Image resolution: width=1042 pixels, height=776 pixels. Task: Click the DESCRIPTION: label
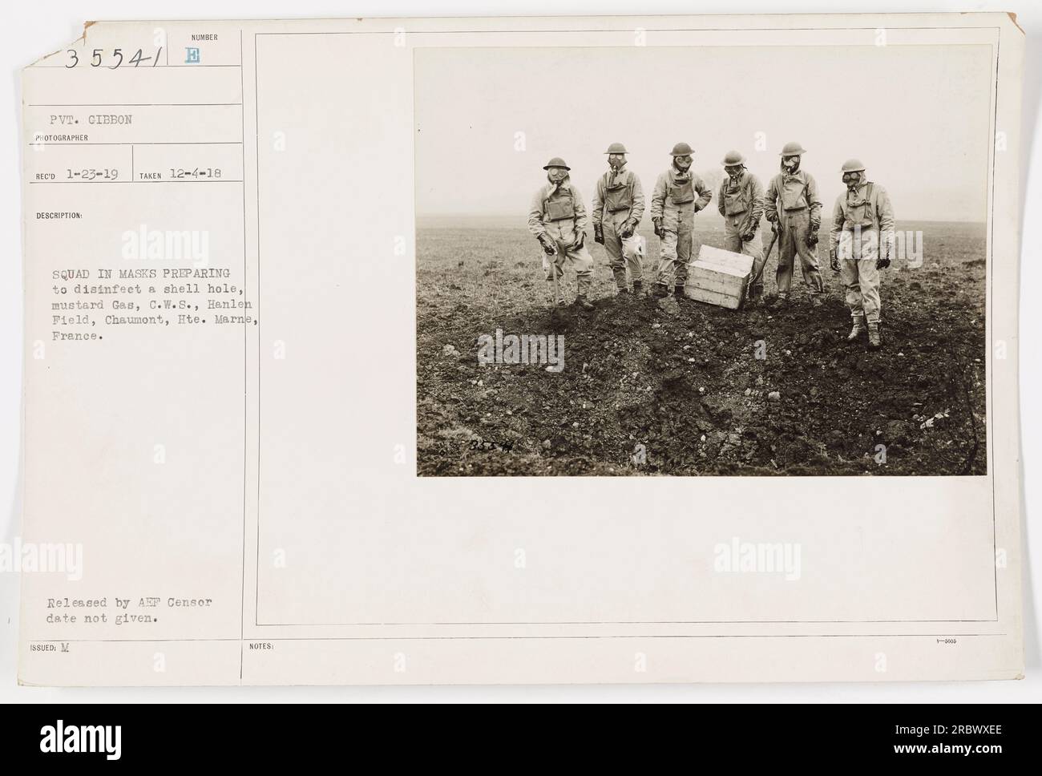pos(59,216)
